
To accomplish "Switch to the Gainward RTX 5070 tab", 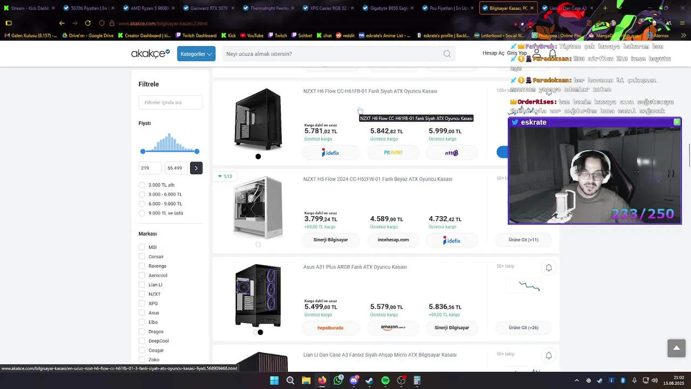I will point(208,8).
